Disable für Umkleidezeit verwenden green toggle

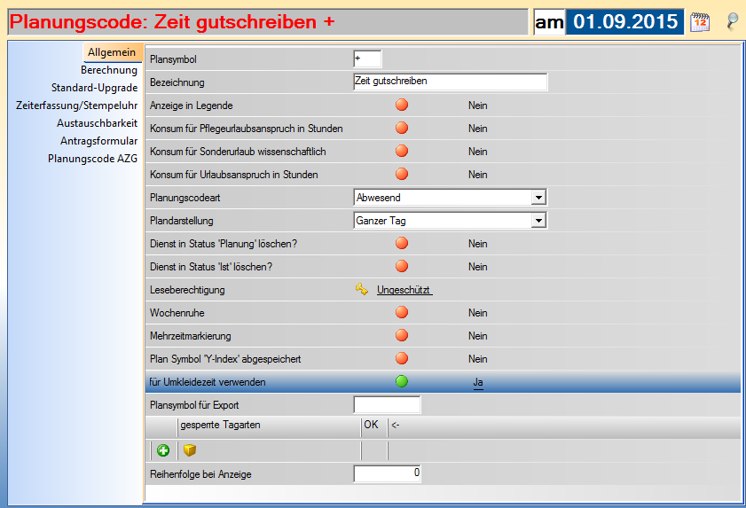coord(402,382)
